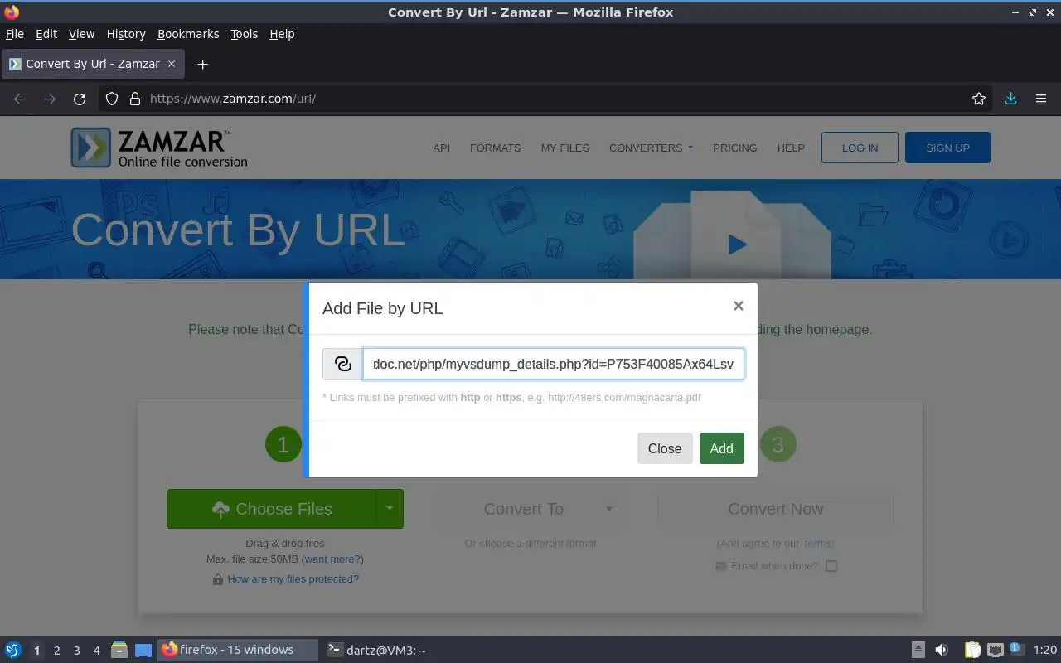Click the taskbar start menu icon
The width and height of the screenshot is (1061, 663).
tap(13, 650)
